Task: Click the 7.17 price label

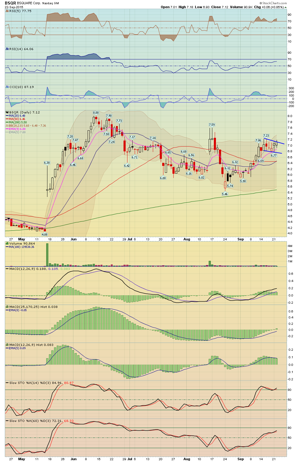Action: click(x=132, y=137)
